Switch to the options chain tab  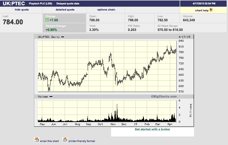[x=106, y=10]
